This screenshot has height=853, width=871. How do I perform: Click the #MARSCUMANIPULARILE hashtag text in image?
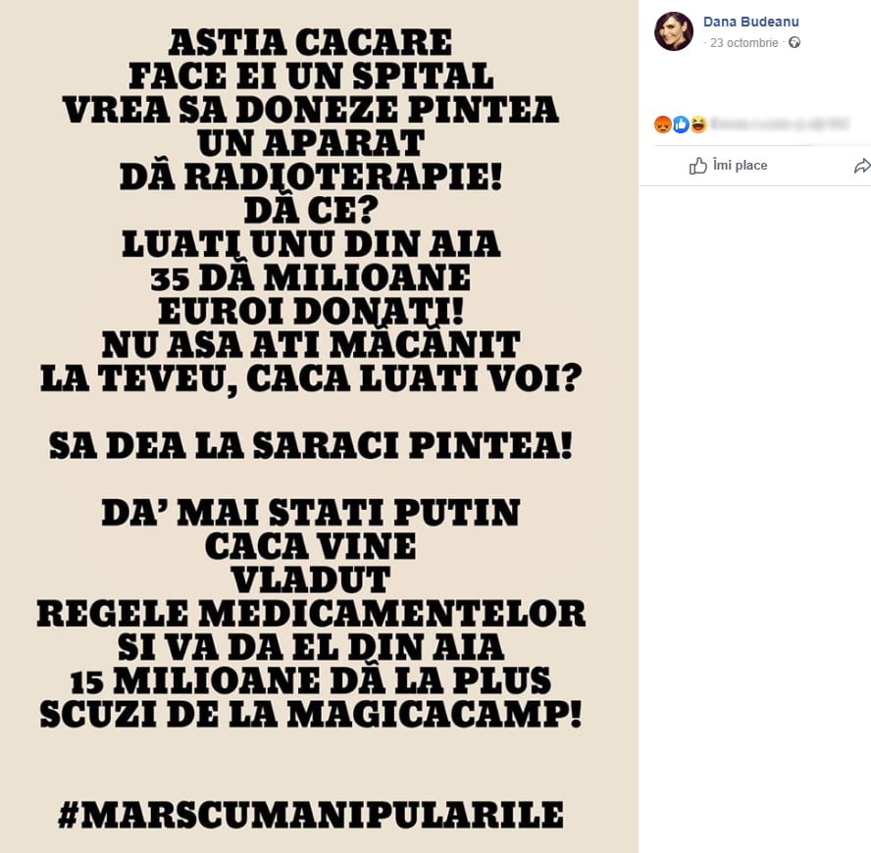(310, 815)
